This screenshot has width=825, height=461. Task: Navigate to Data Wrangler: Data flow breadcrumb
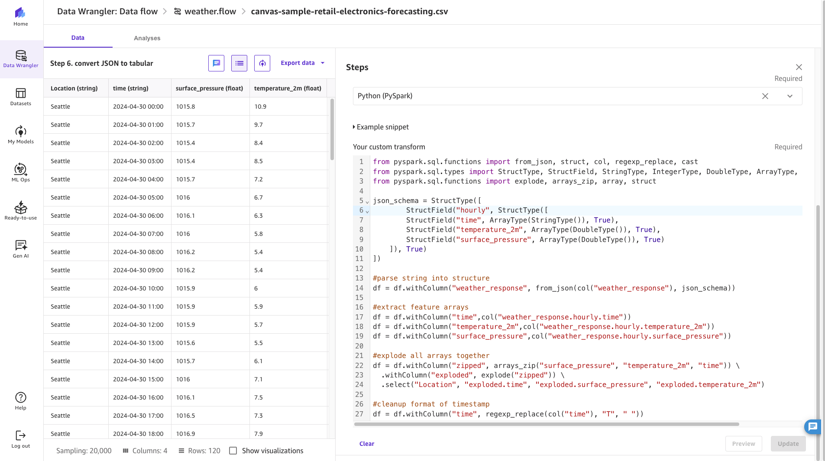tap(107, 12)
